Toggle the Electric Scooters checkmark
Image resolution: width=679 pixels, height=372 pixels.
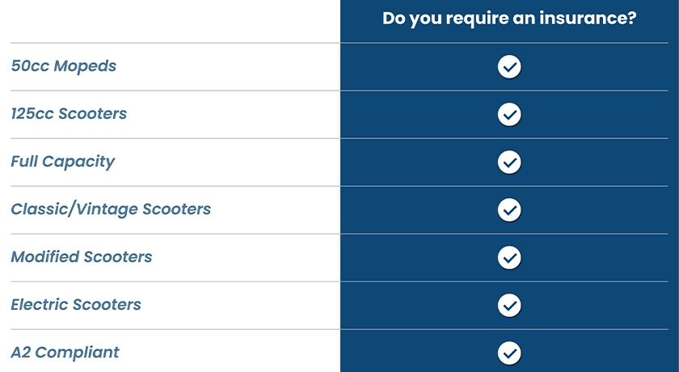[x=509, y=305]
